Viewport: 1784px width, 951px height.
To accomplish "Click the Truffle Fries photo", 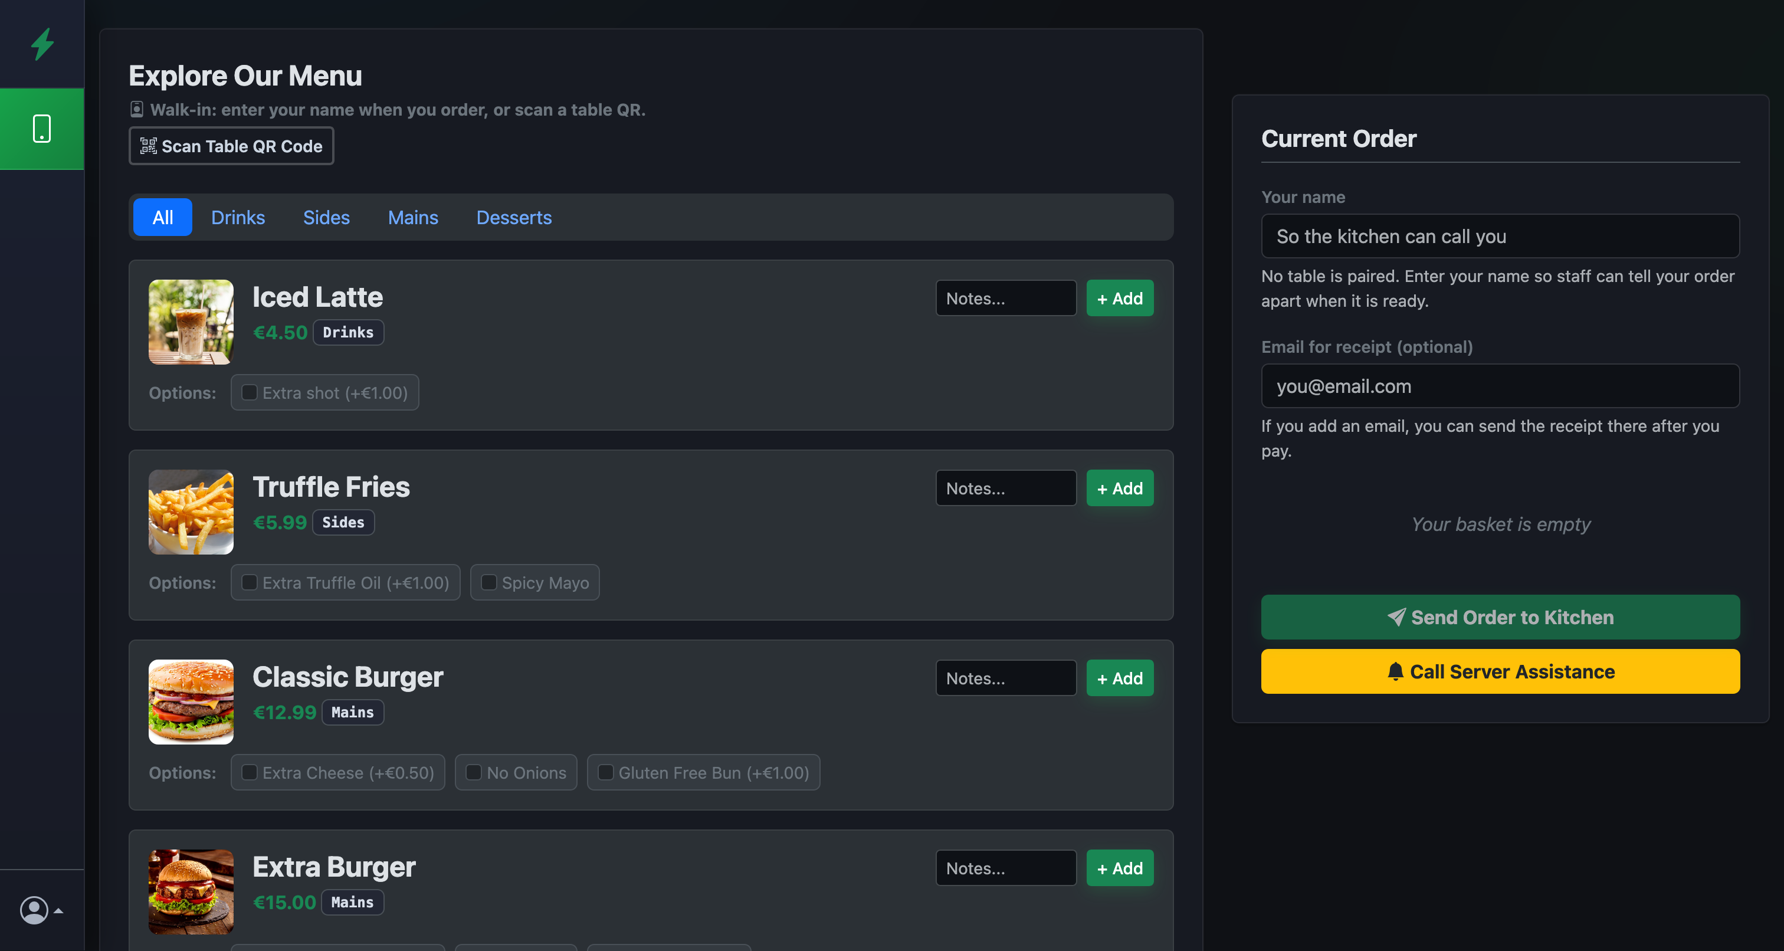I will tap(191, 512).
